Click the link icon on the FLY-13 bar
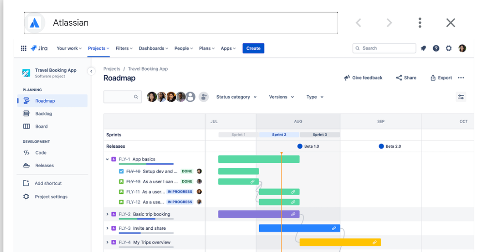 point(252,182)
